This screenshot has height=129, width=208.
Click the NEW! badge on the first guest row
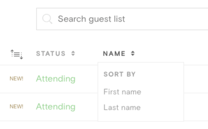[x=16, y=78]
